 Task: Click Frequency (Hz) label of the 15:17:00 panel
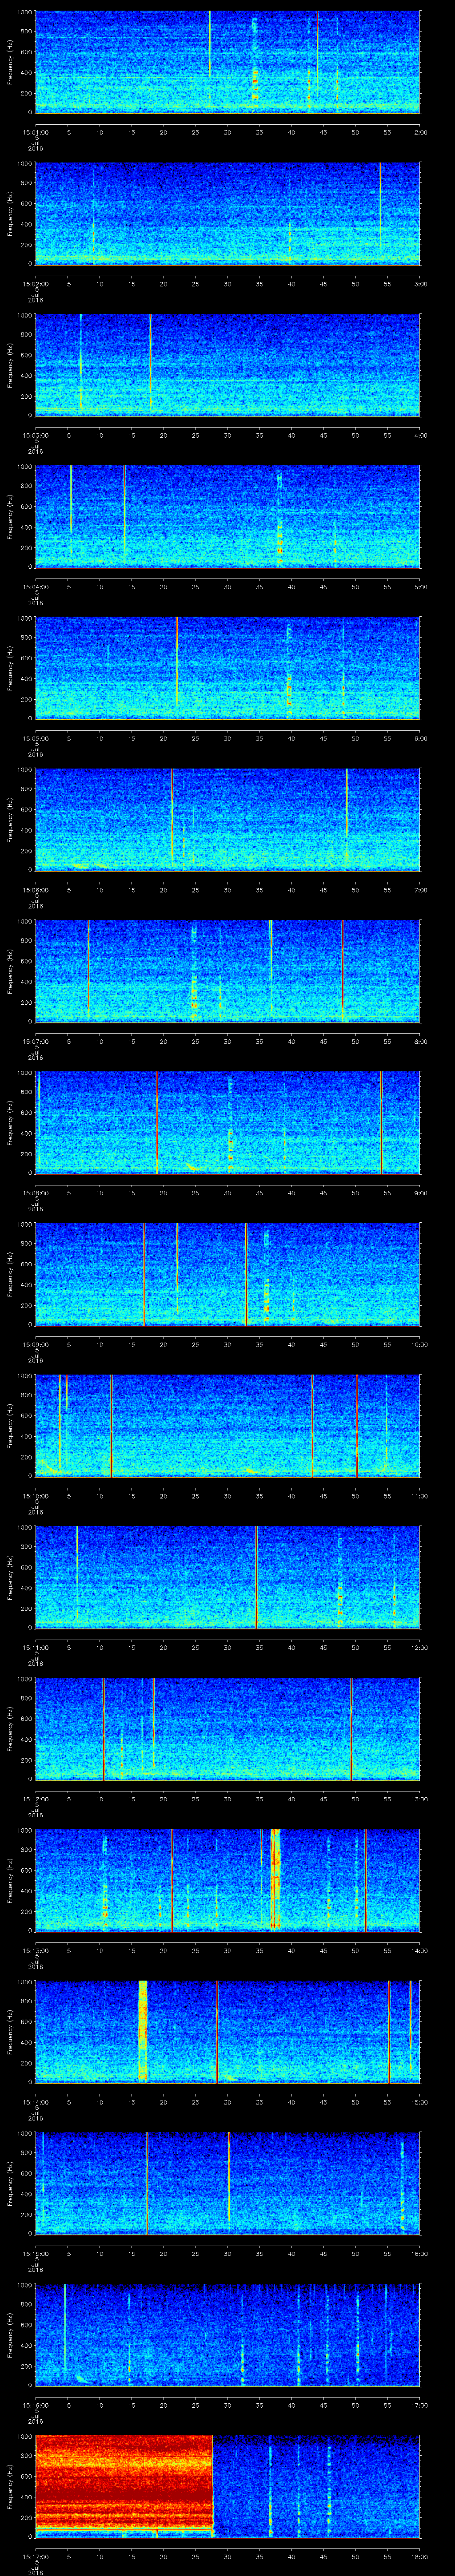tap(10, 2488)
